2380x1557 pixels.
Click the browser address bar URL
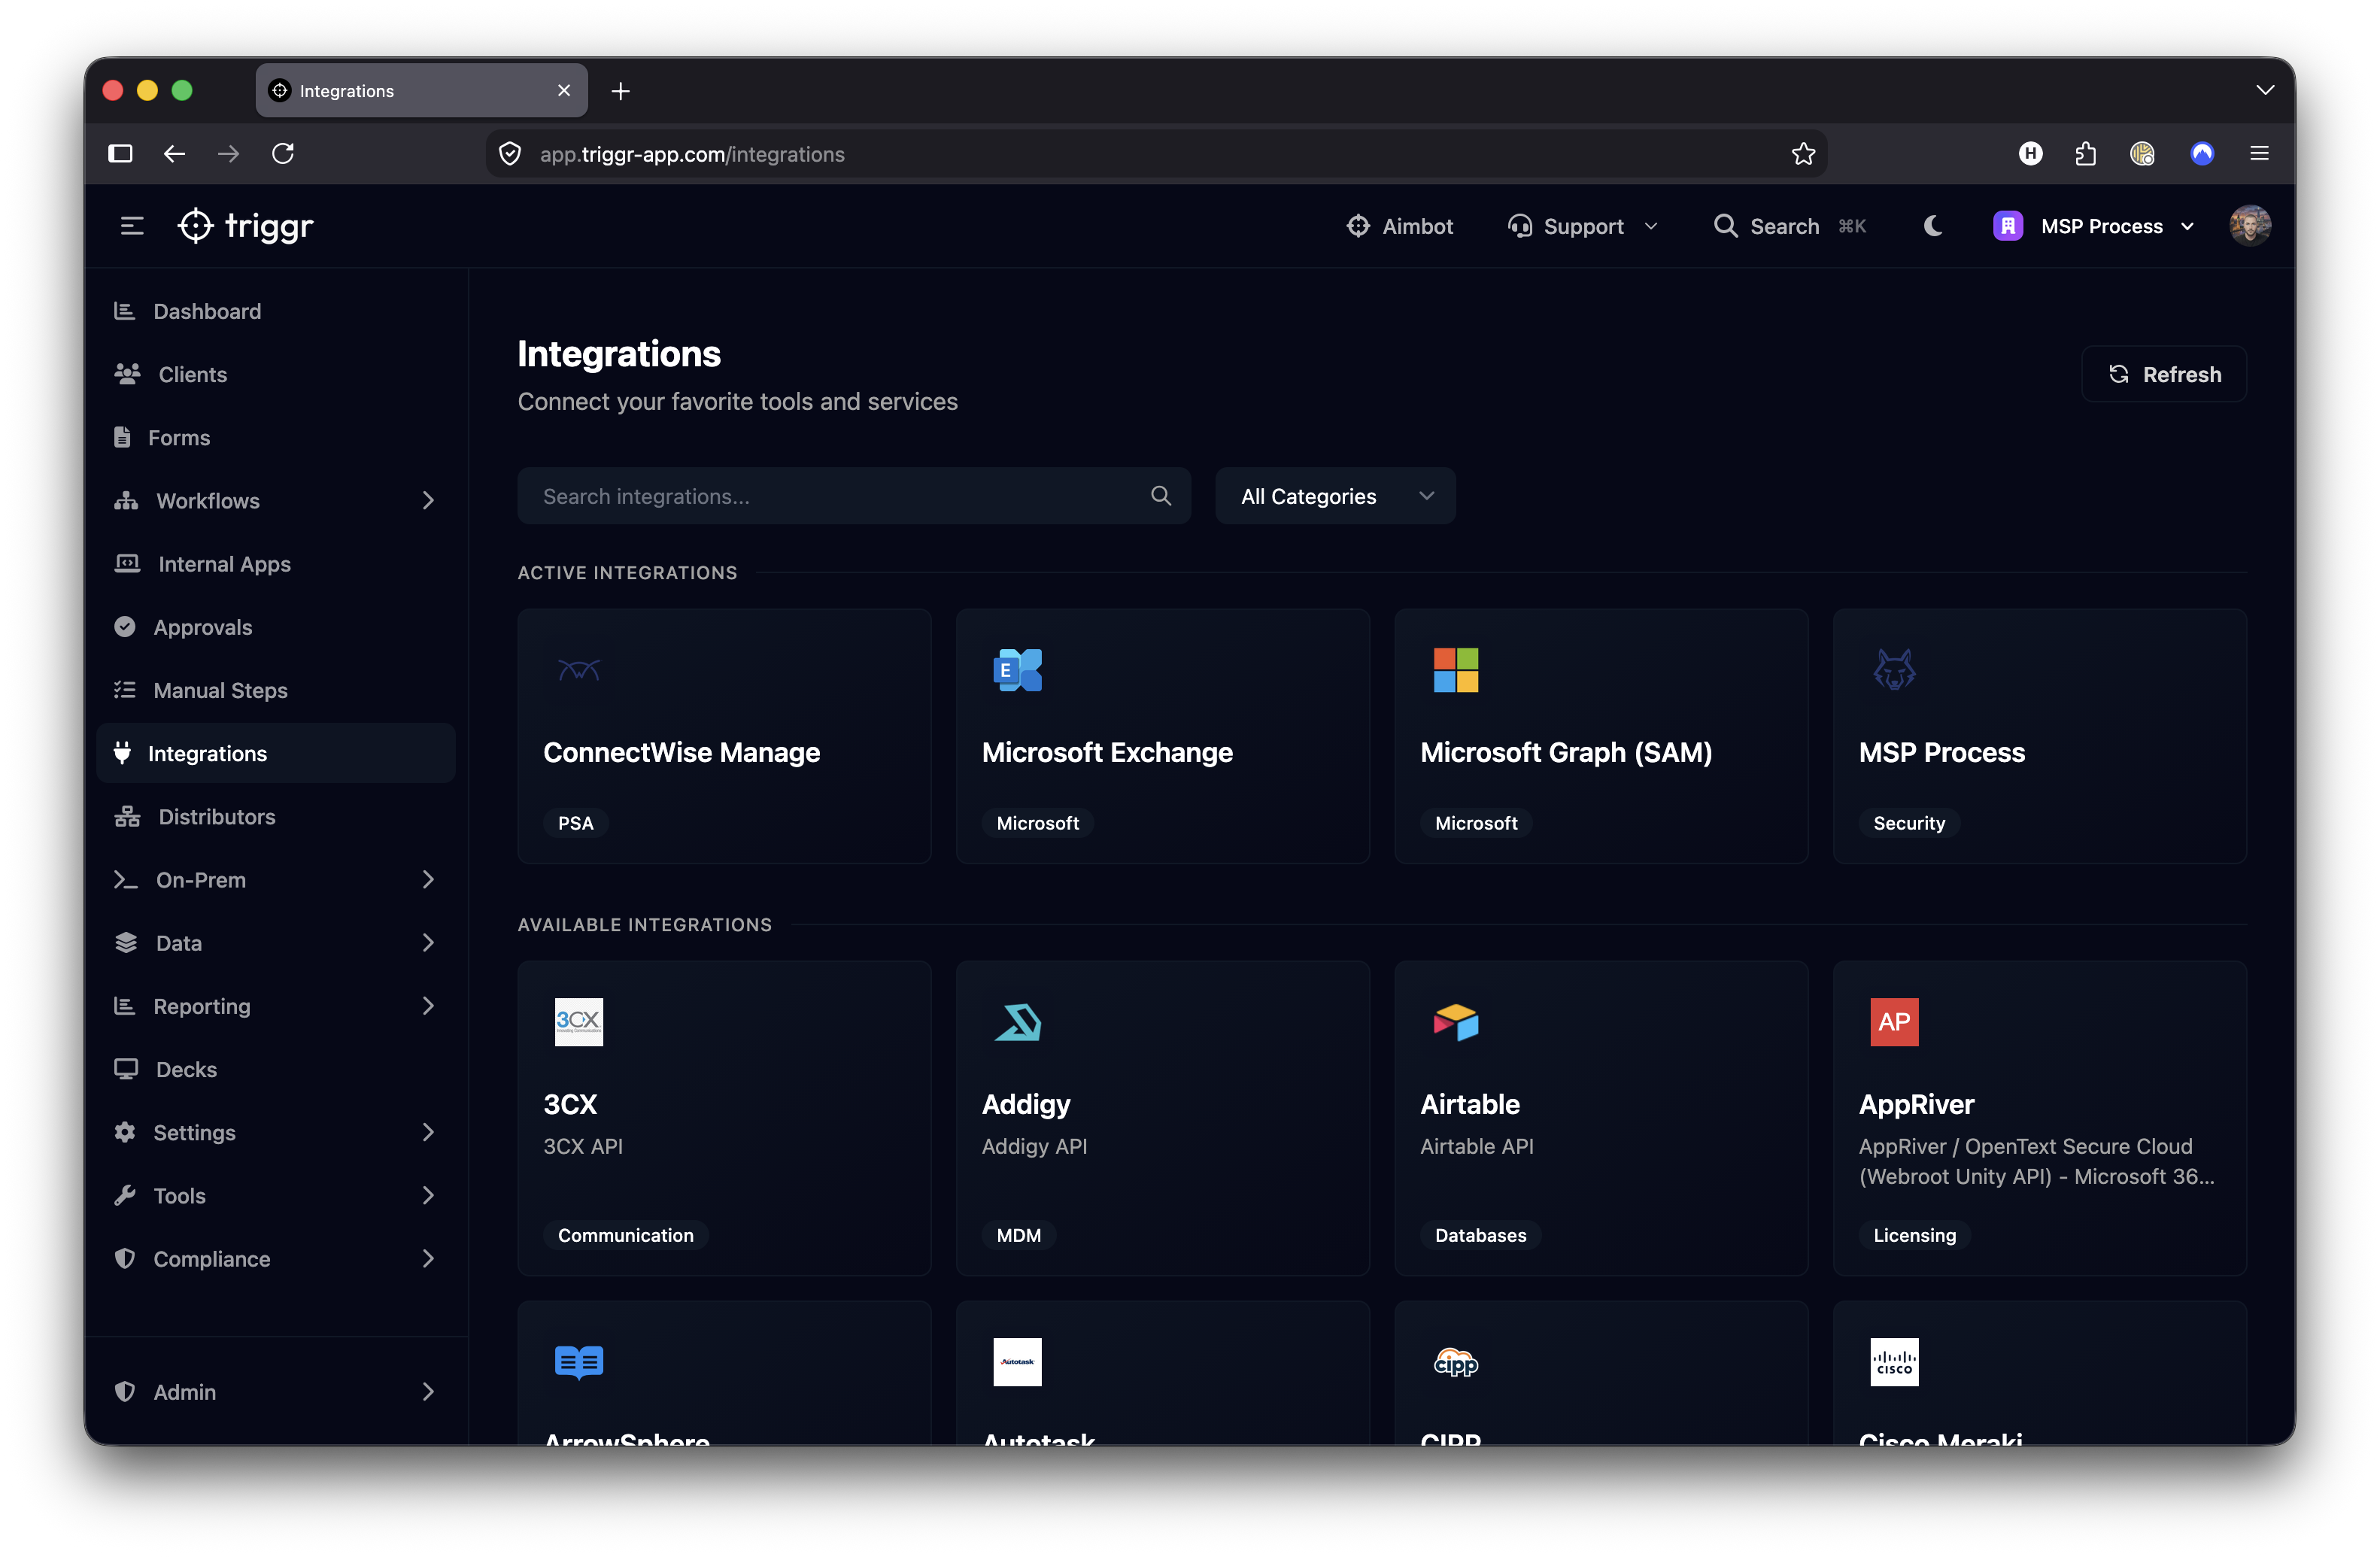coord(692,154)
